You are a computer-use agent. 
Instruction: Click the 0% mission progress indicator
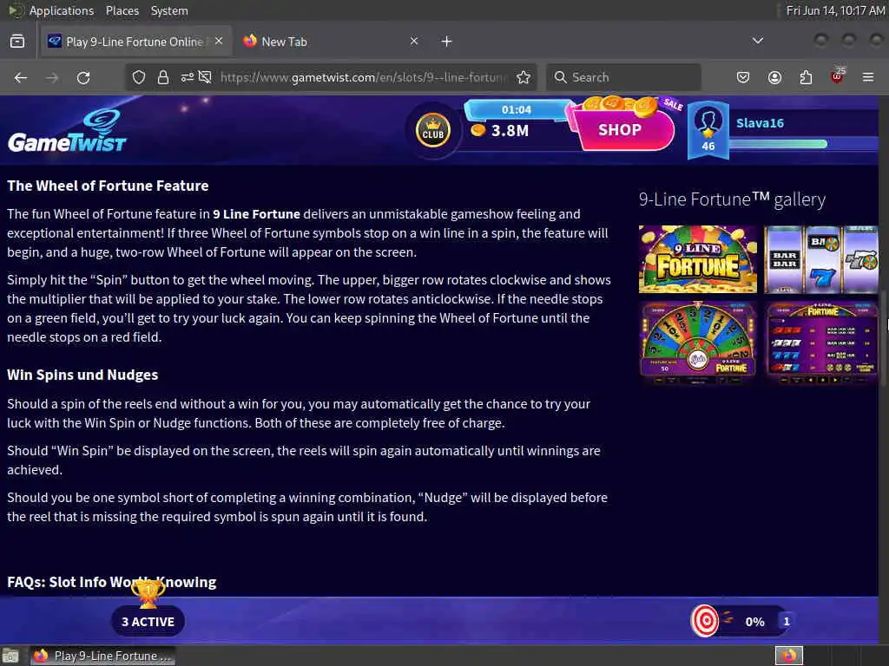pos(754,622)
